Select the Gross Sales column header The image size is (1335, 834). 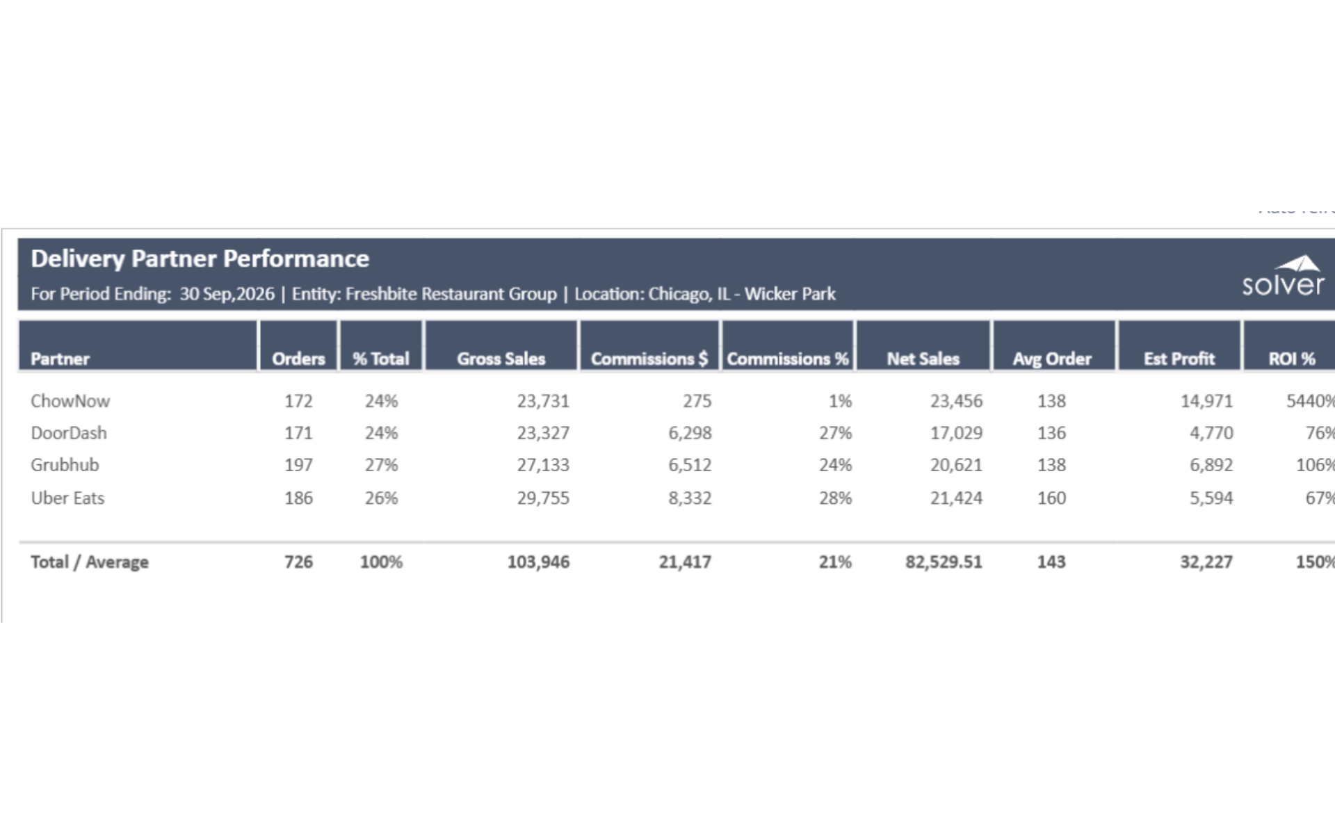click(x=501, y=359)
